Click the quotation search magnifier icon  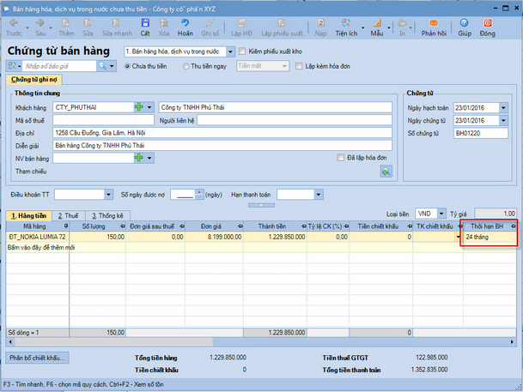click(101, 66)
